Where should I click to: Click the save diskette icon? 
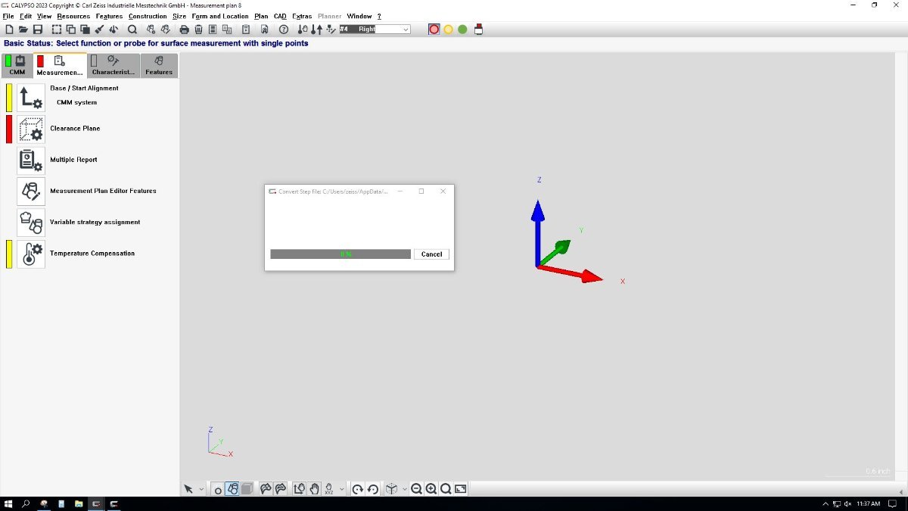coord(37,30)
